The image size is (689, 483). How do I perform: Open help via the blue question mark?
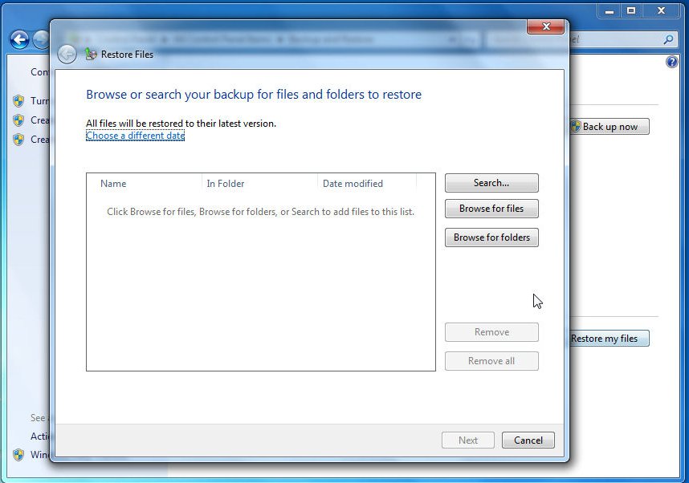coord(672,62)
